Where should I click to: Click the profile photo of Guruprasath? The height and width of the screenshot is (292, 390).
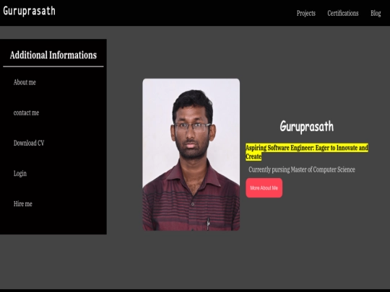pyautogui.click(x=191, y=154)
